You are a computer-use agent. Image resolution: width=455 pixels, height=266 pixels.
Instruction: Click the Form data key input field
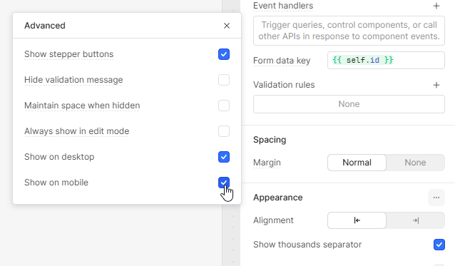(386, 61)
